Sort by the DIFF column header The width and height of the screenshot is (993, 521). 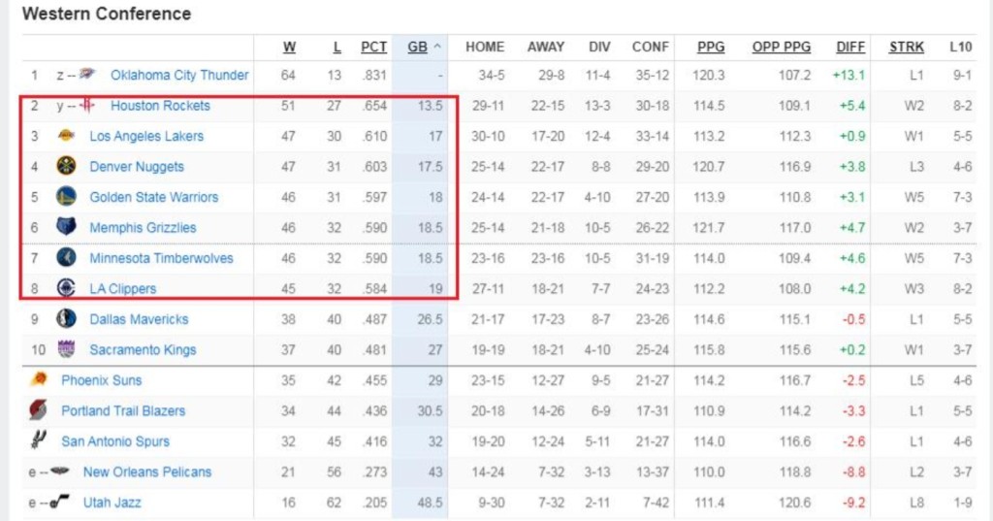[x=850, y=47]
